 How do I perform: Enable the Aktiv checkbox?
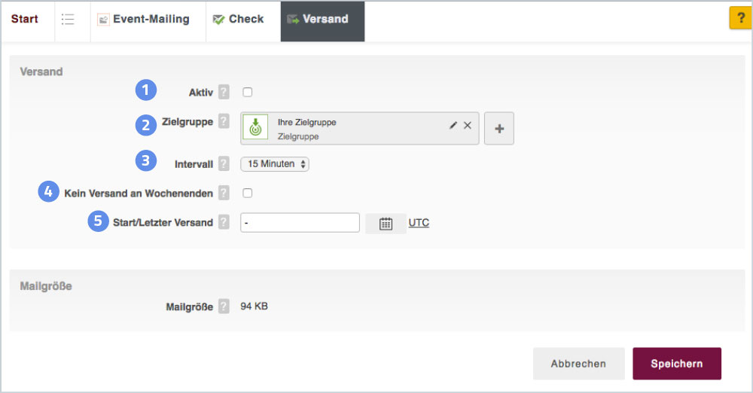[x=248, y=93]
